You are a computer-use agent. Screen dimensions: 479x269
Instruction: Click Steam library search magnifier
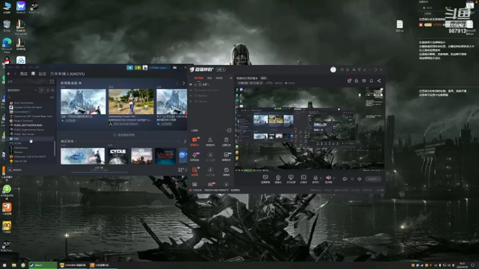tap(10, 97)
